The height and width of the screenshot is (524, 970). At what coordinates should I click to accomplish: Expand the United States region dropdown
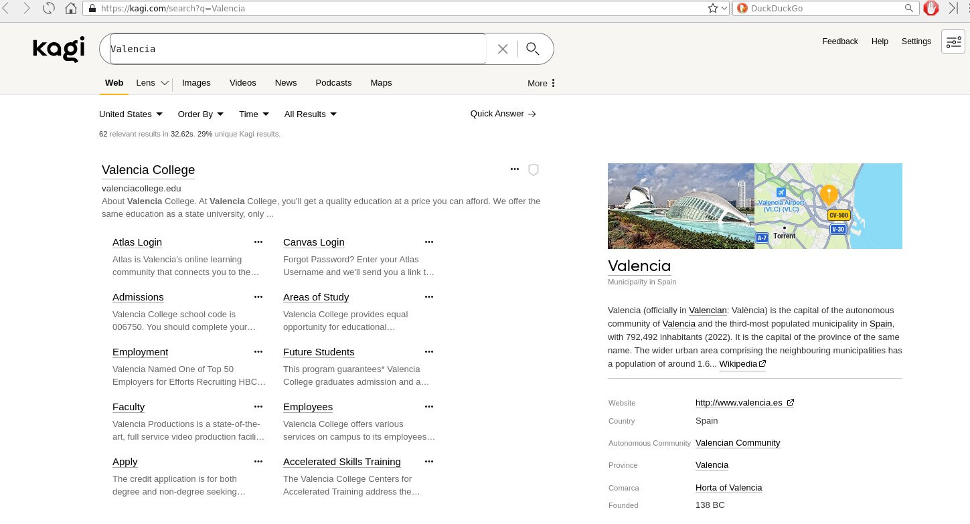click(131, 114)
